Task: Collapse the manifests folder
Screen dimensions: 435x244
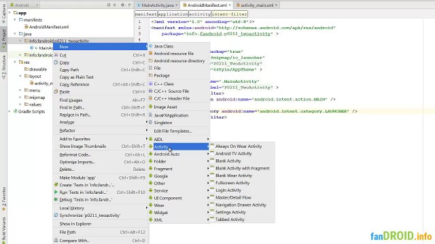Action: point(15,20)
